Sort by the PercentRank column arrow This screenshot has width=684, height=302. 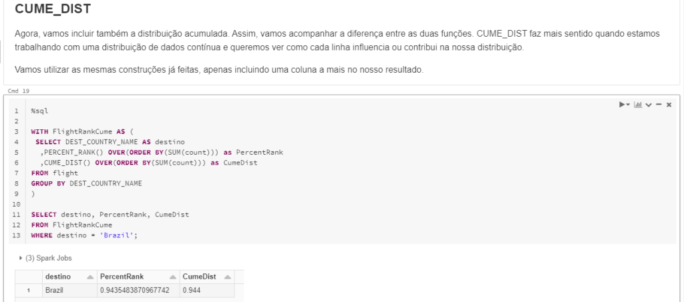[172, 277]
